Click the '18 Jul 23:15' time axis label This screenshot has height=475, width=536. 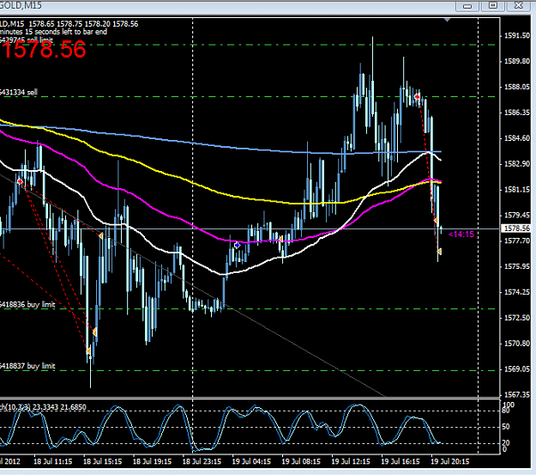202,461
